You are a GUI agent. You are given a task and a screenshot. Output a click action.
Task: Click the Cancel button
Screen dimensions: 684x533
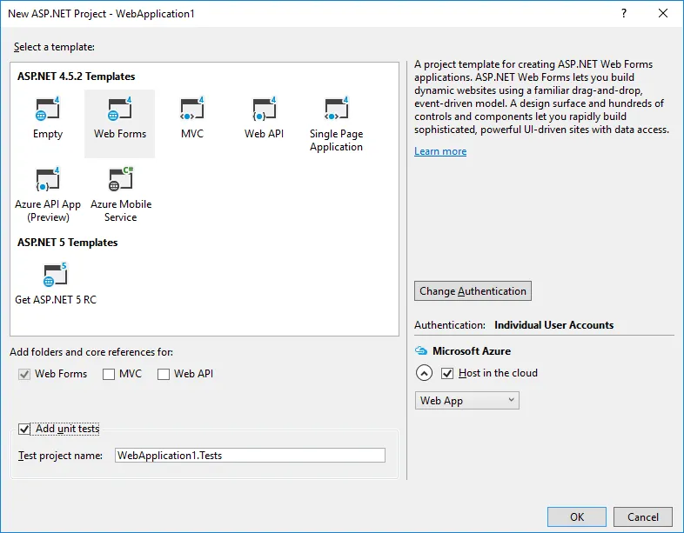(642, 516)
